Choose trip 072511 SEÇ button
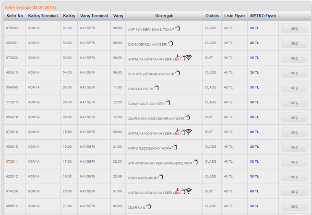This screenshot has width=312, height=215. (294, 162)
